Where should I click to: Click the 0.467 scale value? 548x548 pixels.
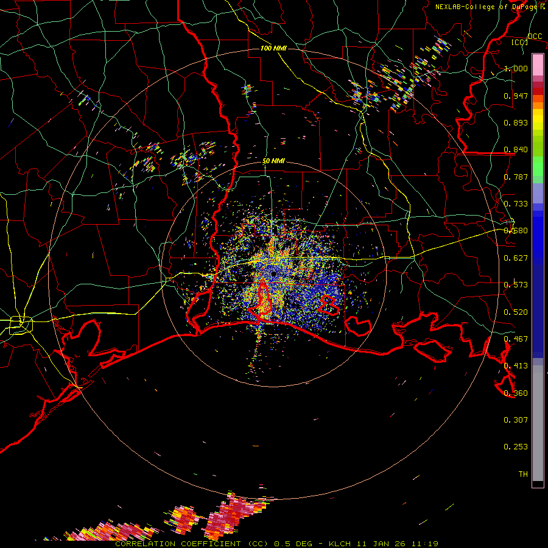(516, 339)
